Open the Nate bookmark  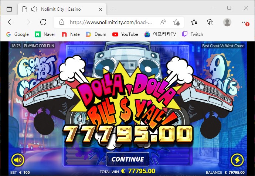[71, 34]
